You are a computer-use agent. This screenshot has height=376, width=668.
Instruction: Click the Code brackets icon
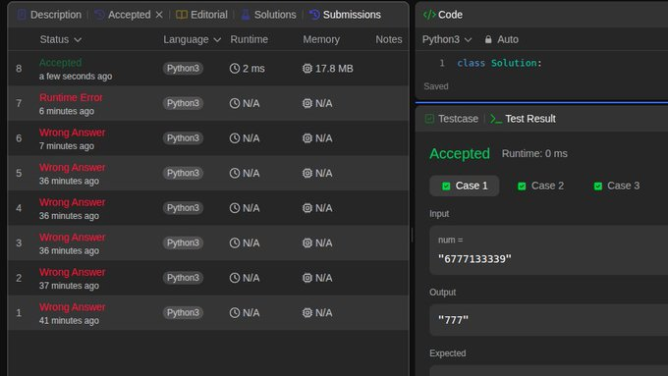pos(429,15)
